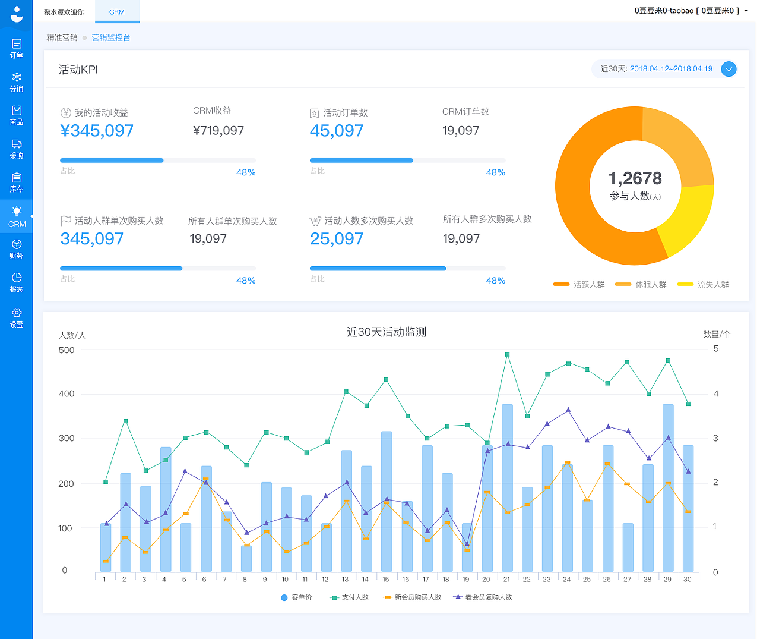The width and height of the screenshot is (760, 639).
Task: Open the 商品 section from the sidebar
Action: pos(16,114)
